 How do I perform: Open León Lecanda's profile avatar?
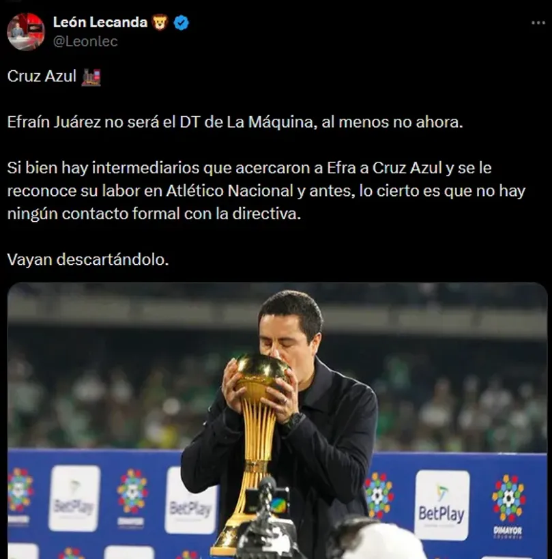(26, 31)
